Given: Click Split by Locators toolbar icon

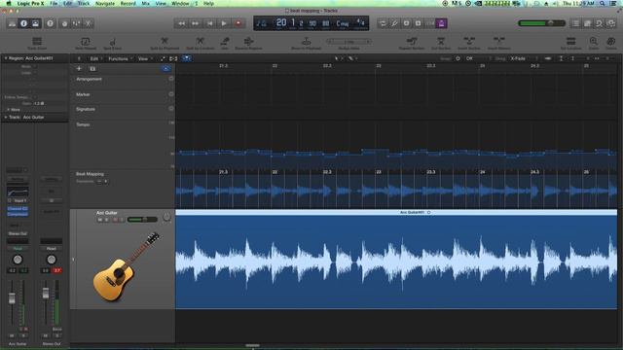Looking at the screenshot, I should point(201,43).
